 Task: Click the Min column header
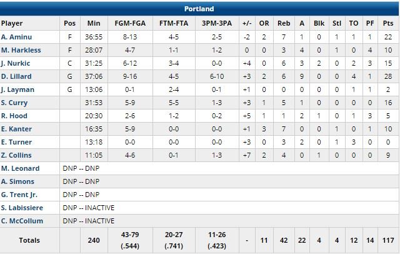point(94,23)
